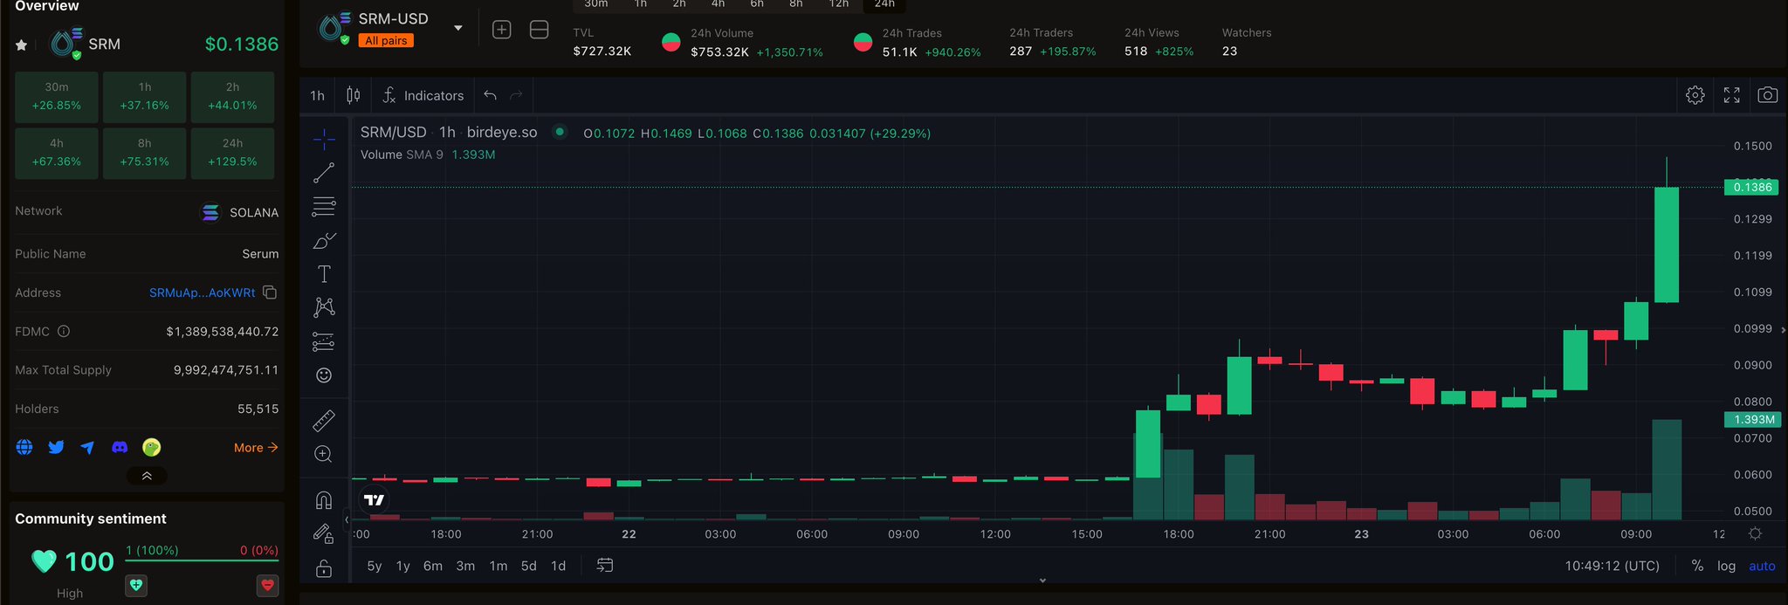The image size is (1788, 605).
Task: Vote bearish with the red heart button
Action: [268, 585]
